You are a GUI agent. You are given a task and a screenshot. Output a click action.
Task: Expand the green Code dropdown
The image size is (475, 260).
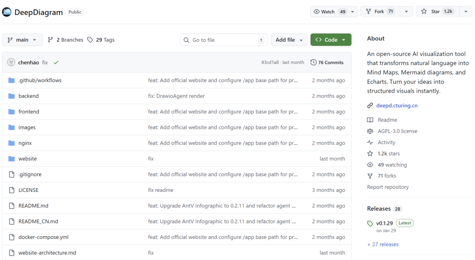click(331, 40)
